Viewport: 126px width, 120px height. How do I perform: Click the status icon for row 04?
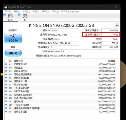click(6, 74)
